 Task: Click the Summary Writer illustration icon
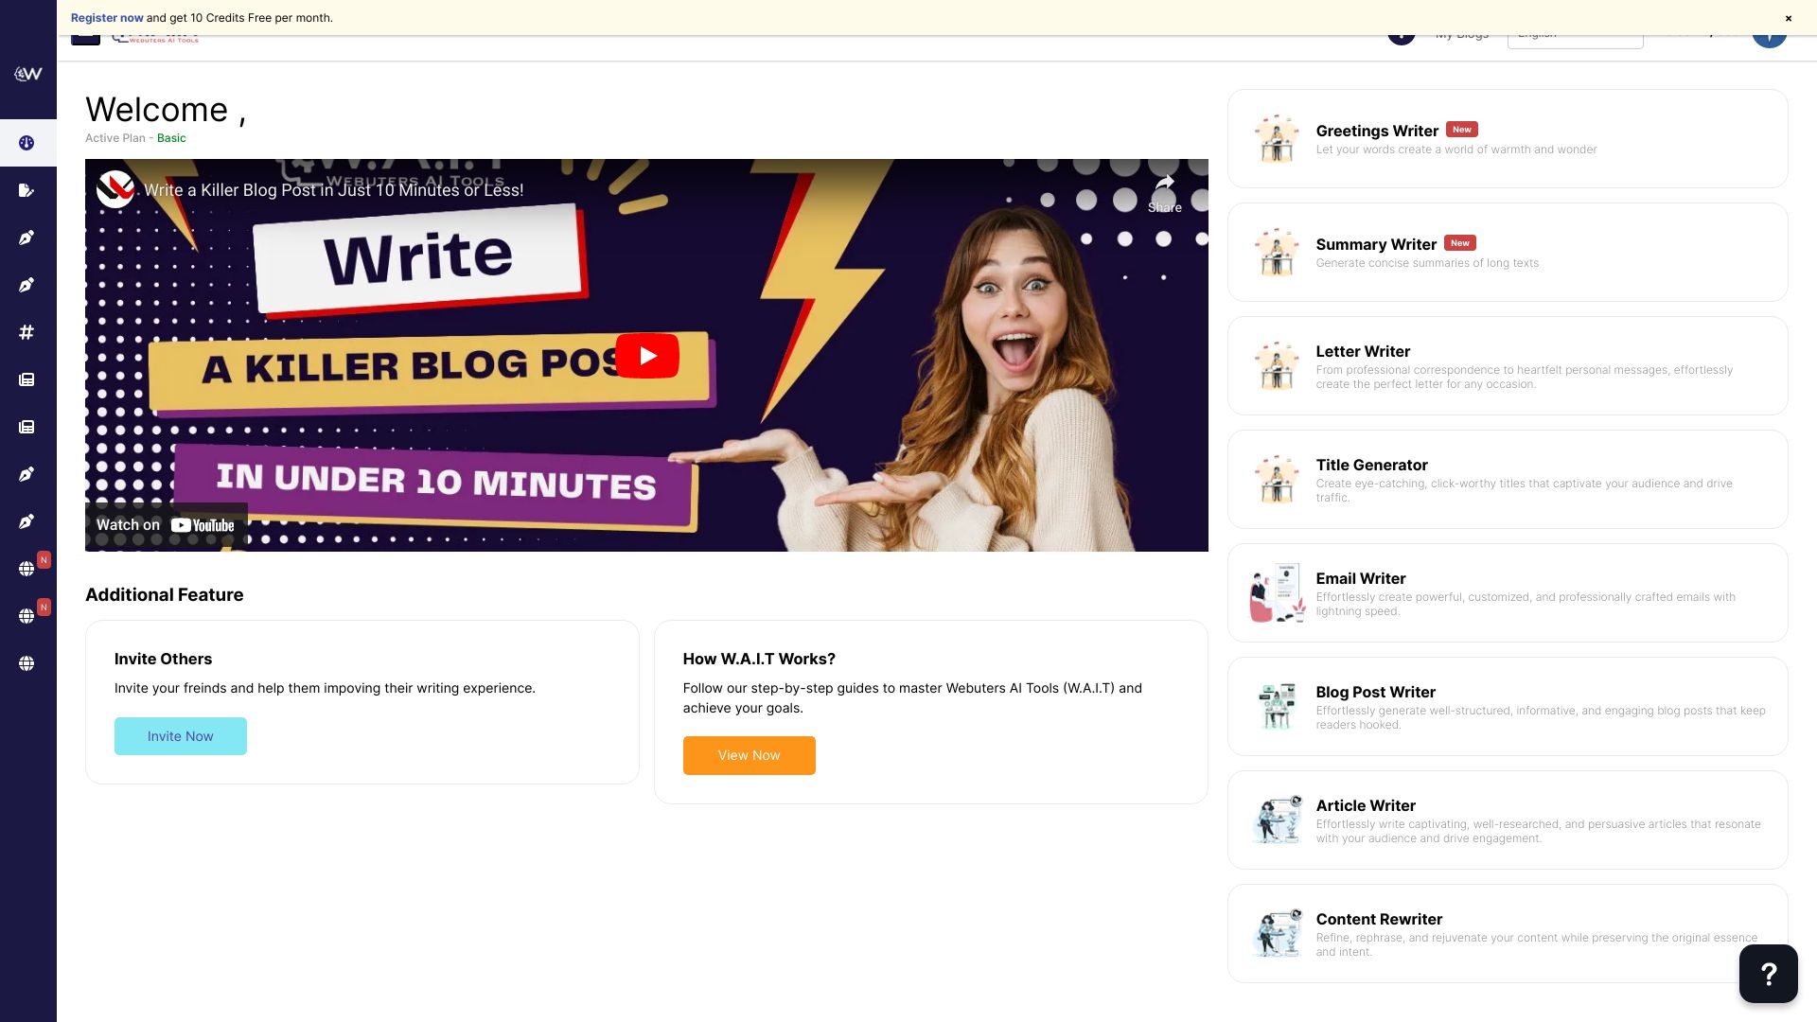1277,253
